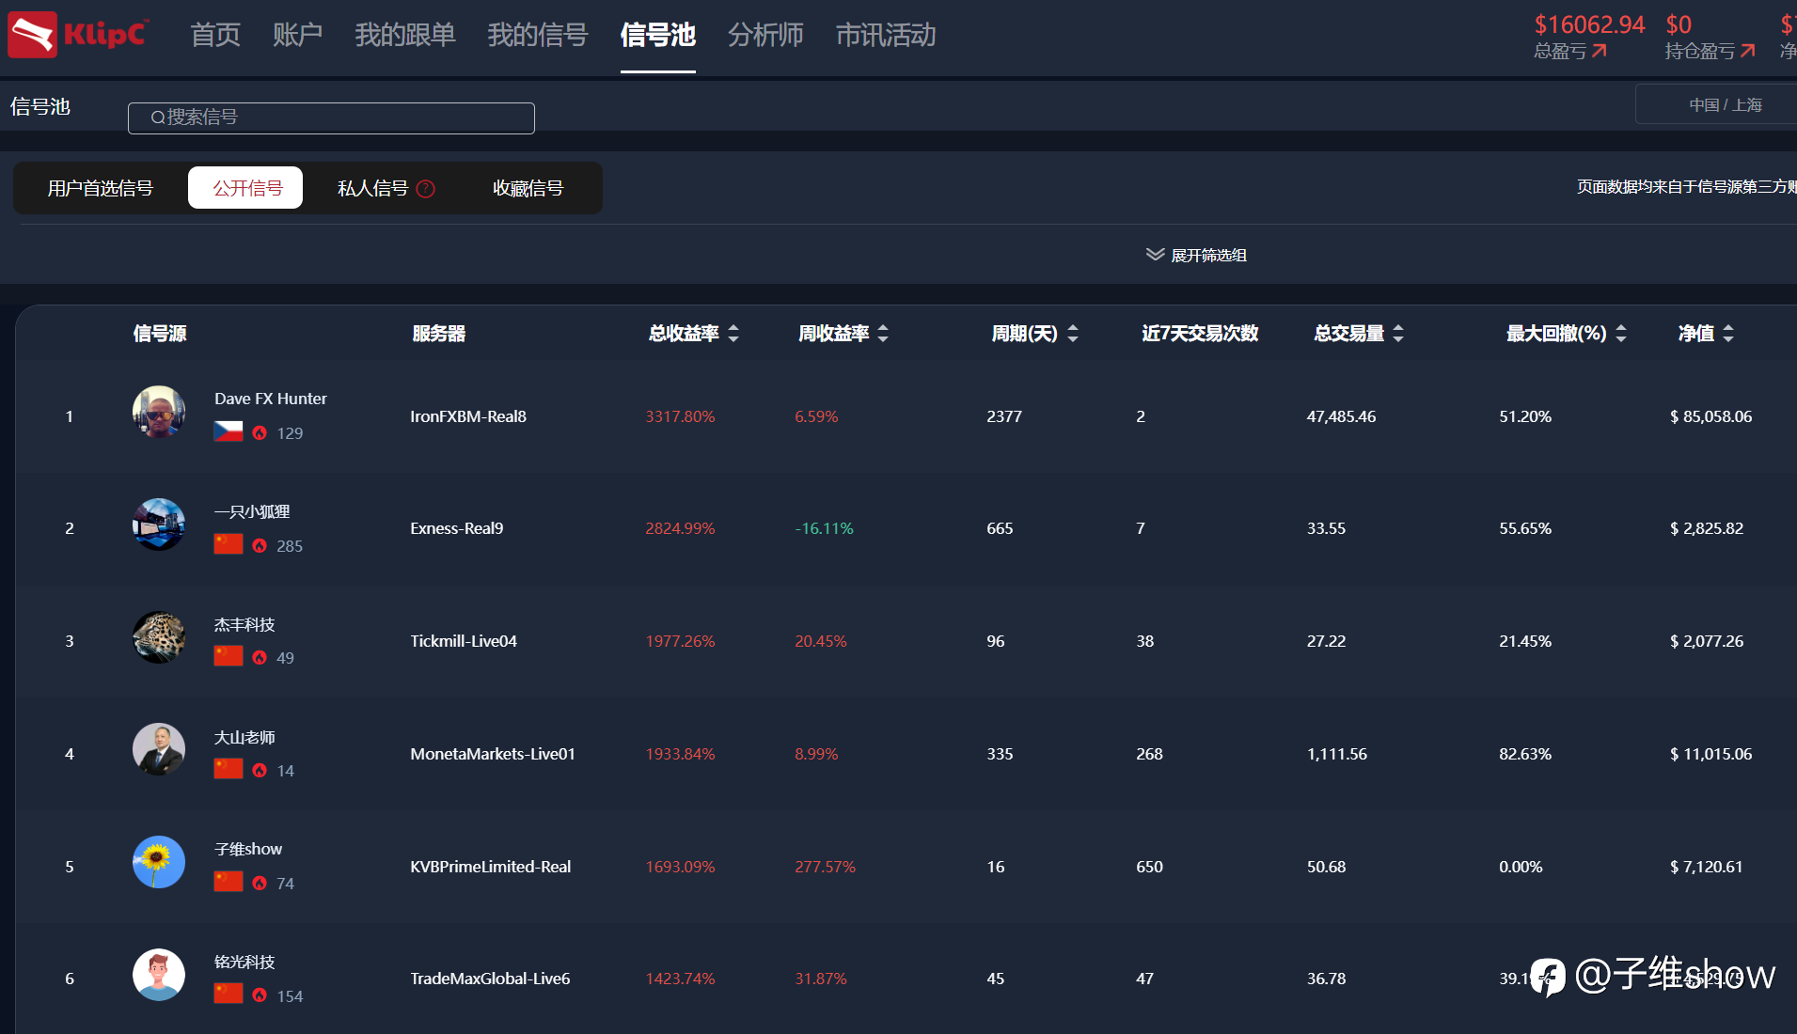
Task: Click Dave FX Hunter's avatar
Action: point(159,412)
